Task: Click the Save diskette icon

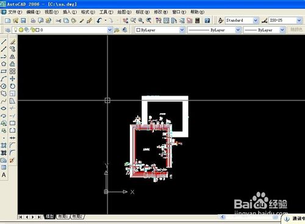Action: coord(23,21)
